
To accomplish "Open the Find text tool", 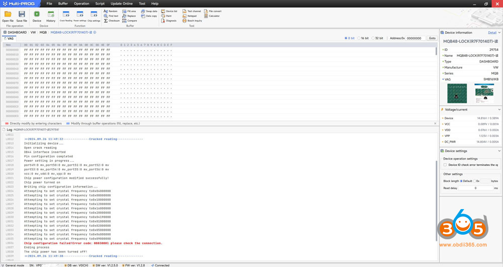I will click(111, 16).
